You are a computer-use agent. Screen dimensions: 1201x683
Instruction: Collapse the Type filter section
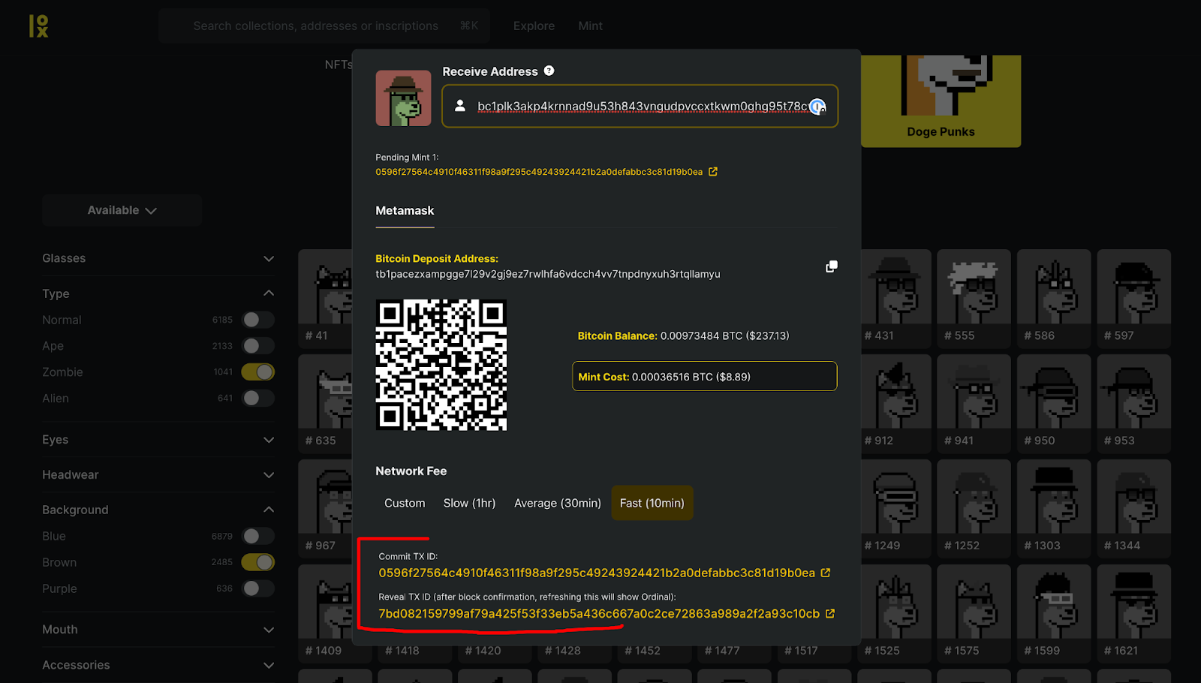[x=158, y=293]
